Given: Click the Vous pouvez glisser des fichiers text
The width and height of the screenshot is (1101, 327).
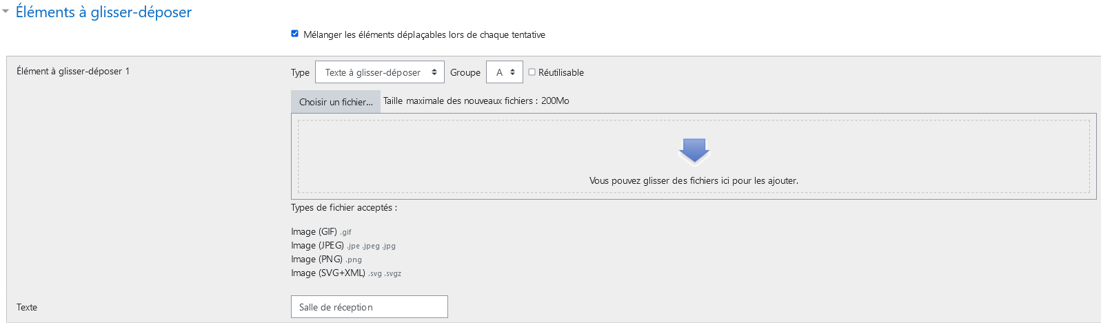Looking at the screenshot, I should coord(694,180).
